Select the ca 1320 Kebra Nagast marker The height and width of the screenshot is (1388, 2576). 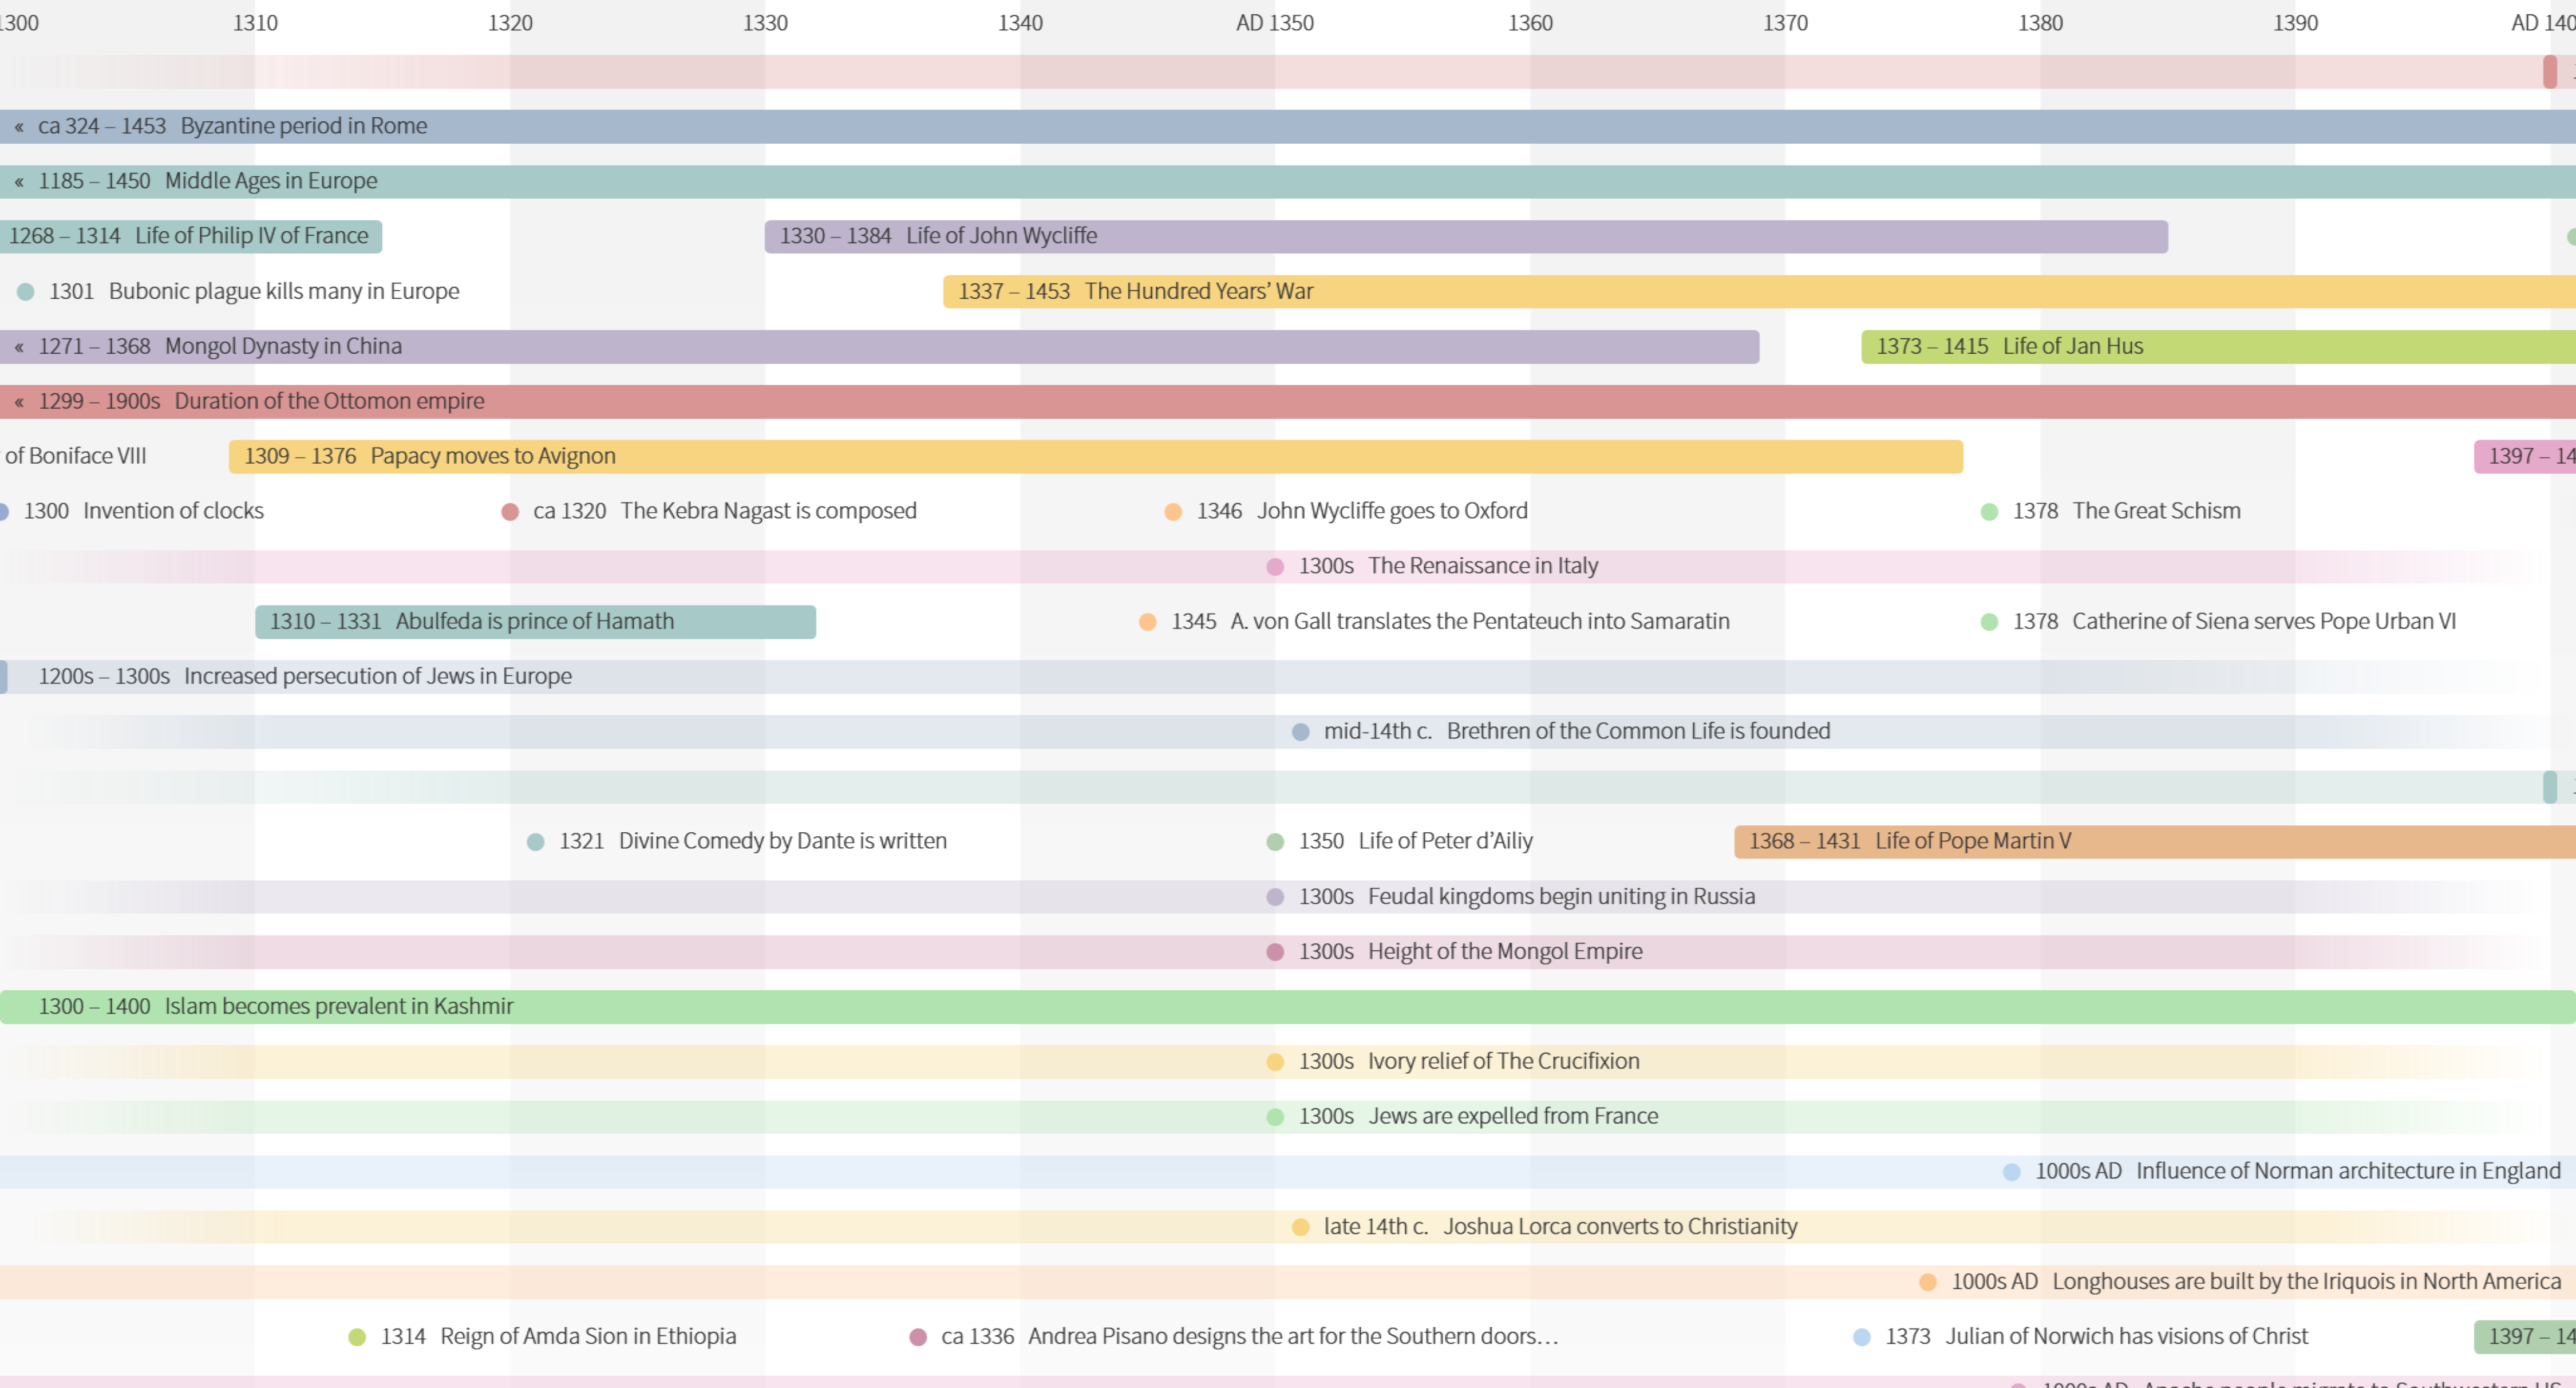[x=510, y=511]
